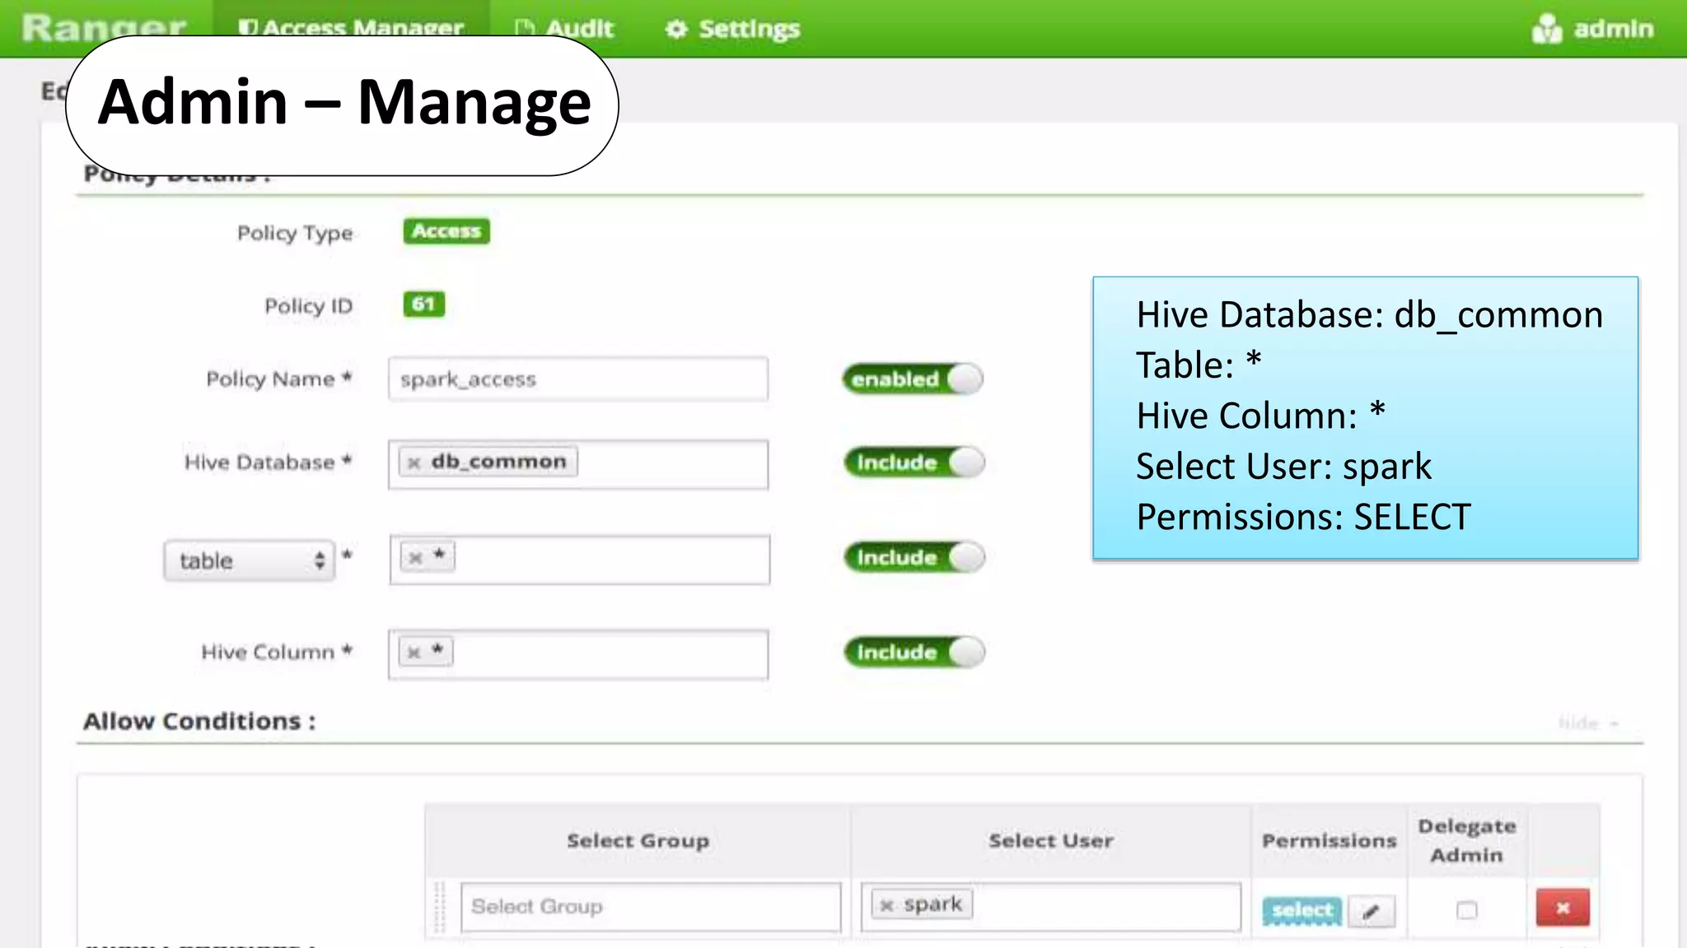
Task: Click in the Select User field
Action: (1051, 907)
